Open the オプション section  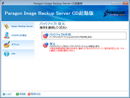coord(18,44)
